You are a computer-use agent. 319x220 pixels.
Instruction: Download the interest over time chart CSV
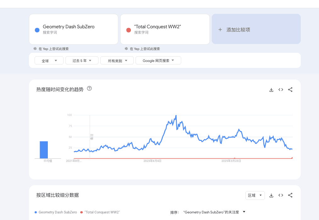tap(271, 90)
